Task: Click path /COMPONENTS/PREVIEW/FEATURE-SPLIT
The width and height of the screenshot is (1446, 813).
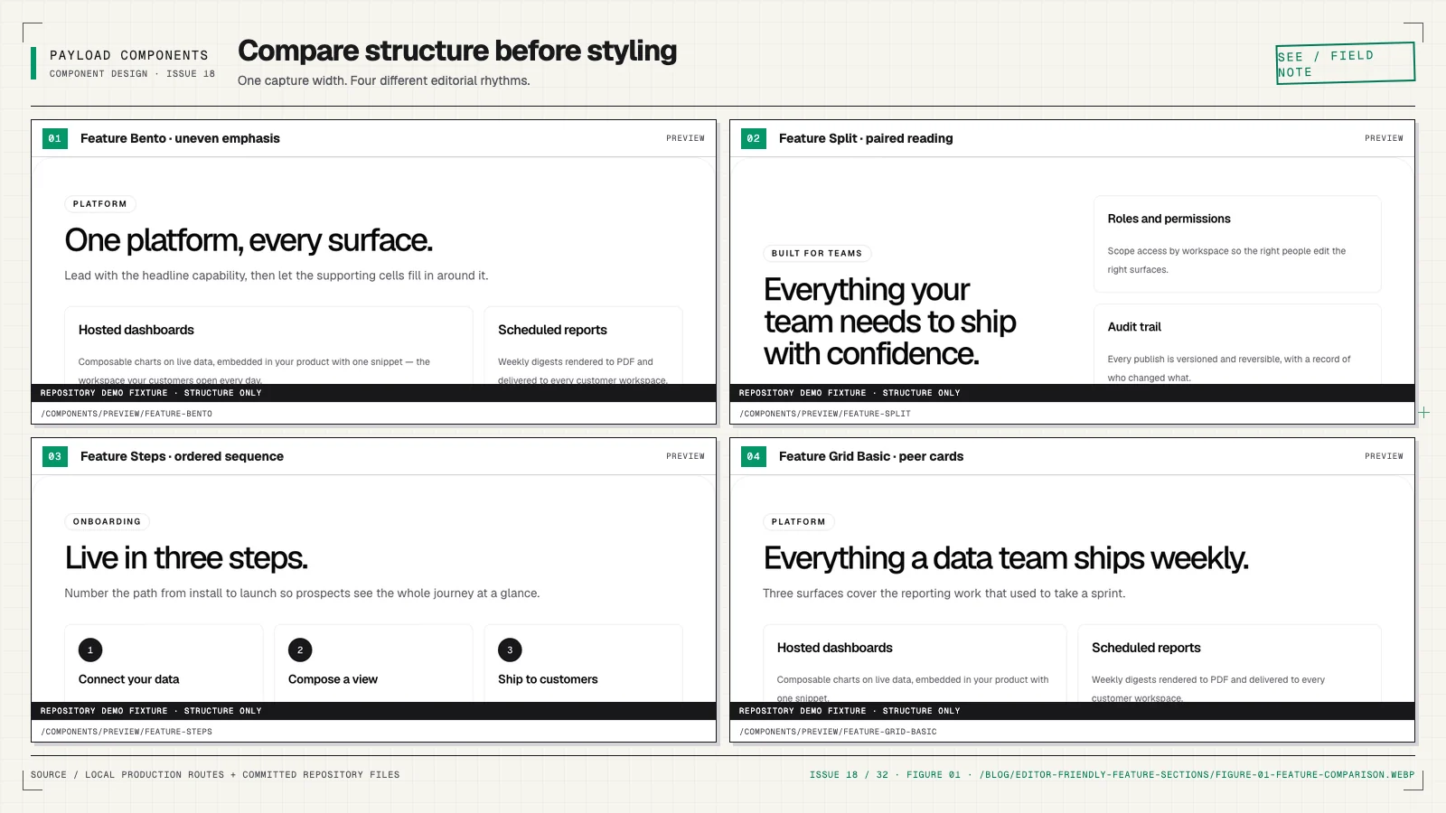Action: (x=825, y=414)
